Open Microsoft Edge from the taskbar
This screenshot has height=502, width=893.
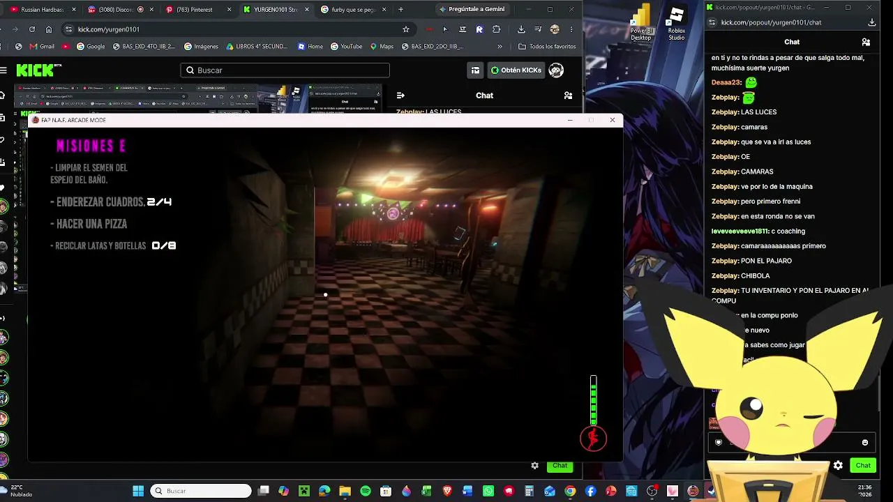[324, 491]
